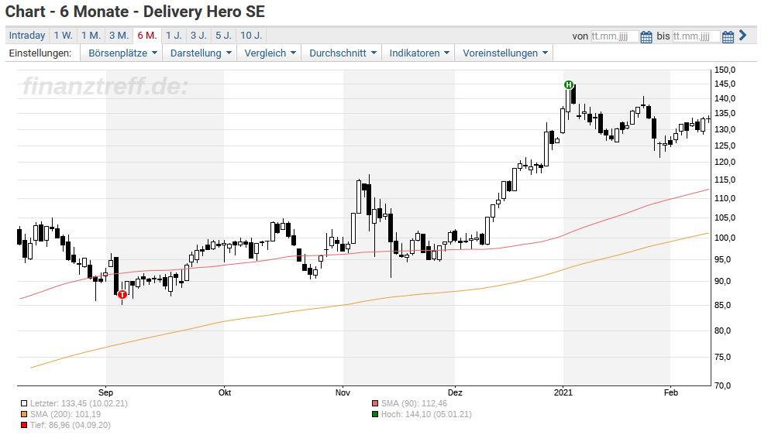Click the 'Okt' x-axis month label
The height and width of the screenshot is (435, 761).
[225, 392]
